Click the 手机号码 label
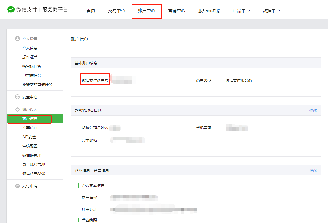The image size is (328, 223). click(204, 128)
